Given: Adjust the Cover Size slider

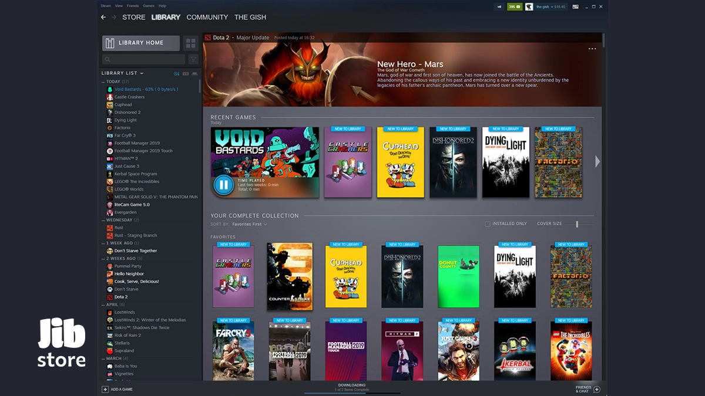Looking at the screenshot, I should [577, 224].
